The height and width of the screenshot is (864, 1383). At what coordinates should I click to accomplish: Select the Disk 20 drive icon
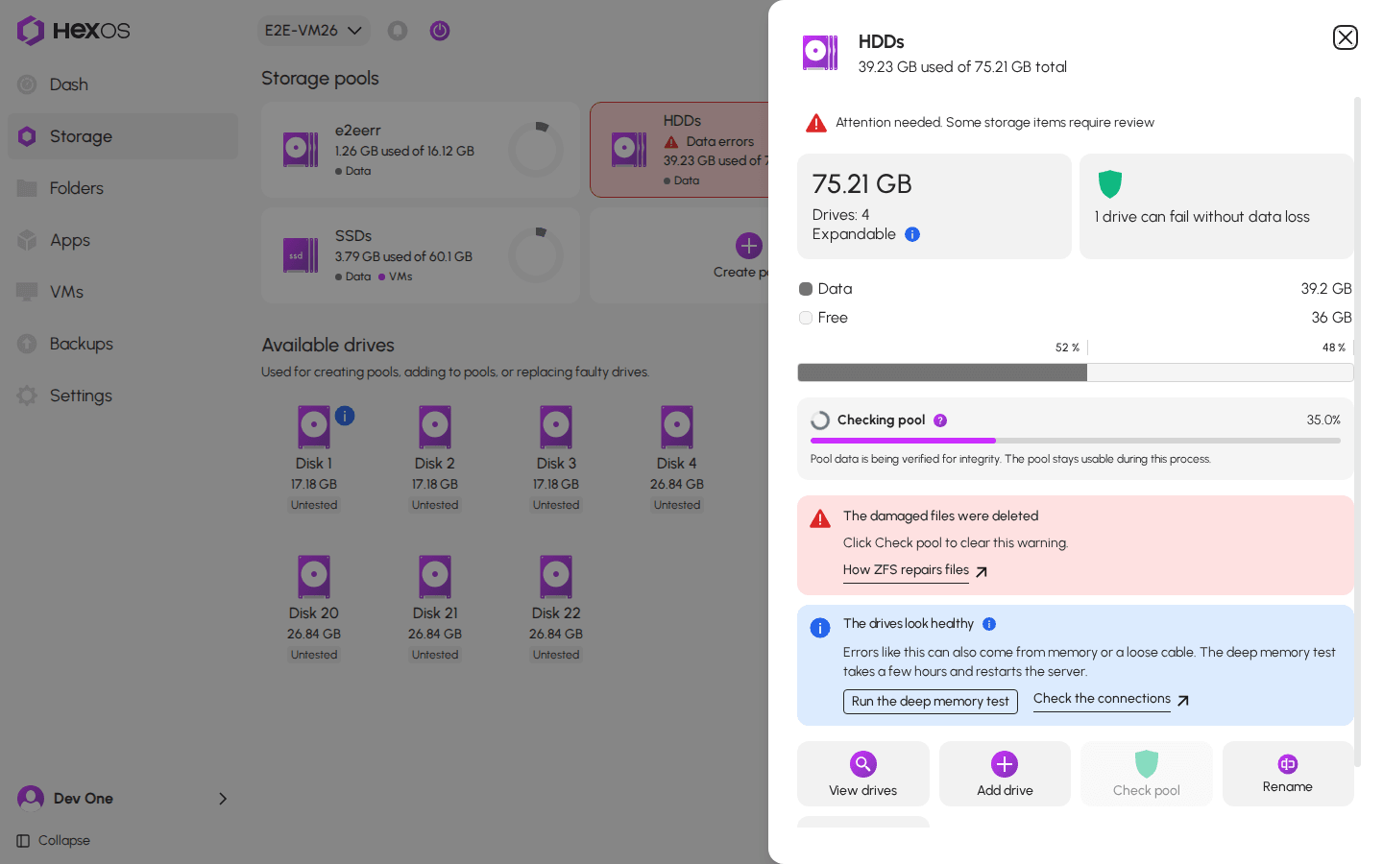tap(314, 577)
